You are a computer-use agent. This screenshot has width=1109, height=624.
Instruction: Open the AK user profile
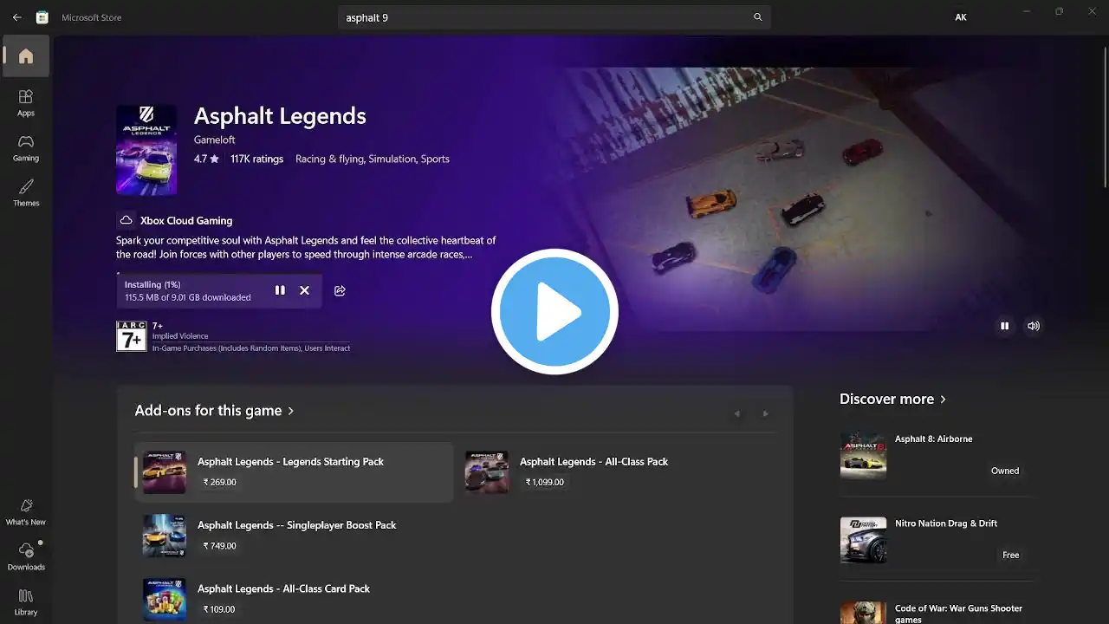click(x=961, y=17)
